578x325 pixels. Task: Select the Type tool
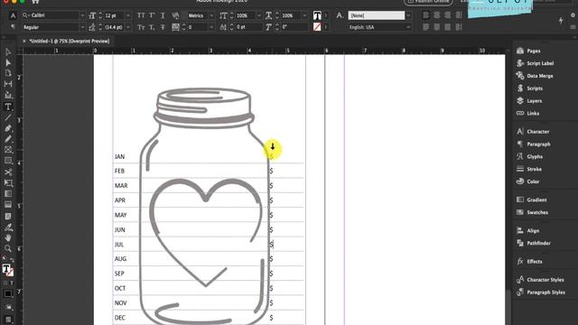point(8,107)
